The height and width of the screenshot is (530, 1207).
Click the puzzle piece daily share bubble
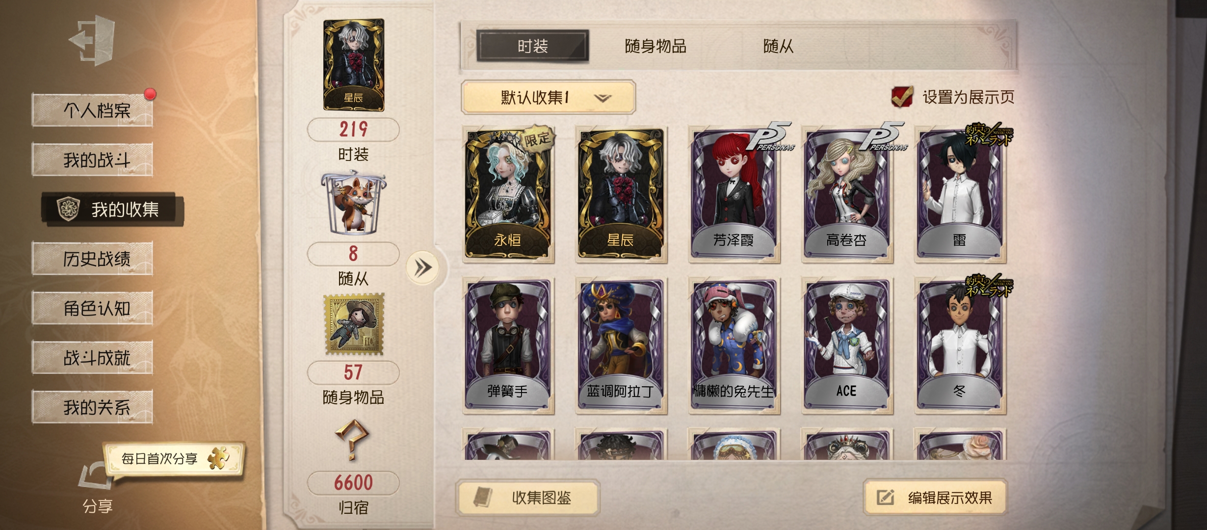[x=175, y=458]
